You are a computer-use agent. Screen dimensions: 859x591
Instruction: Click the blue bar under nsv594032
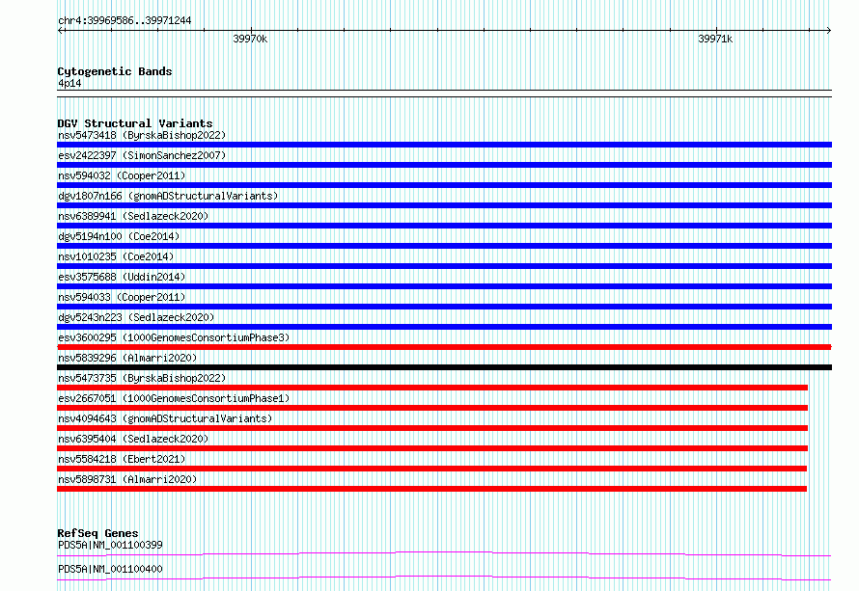pos(444,185)
